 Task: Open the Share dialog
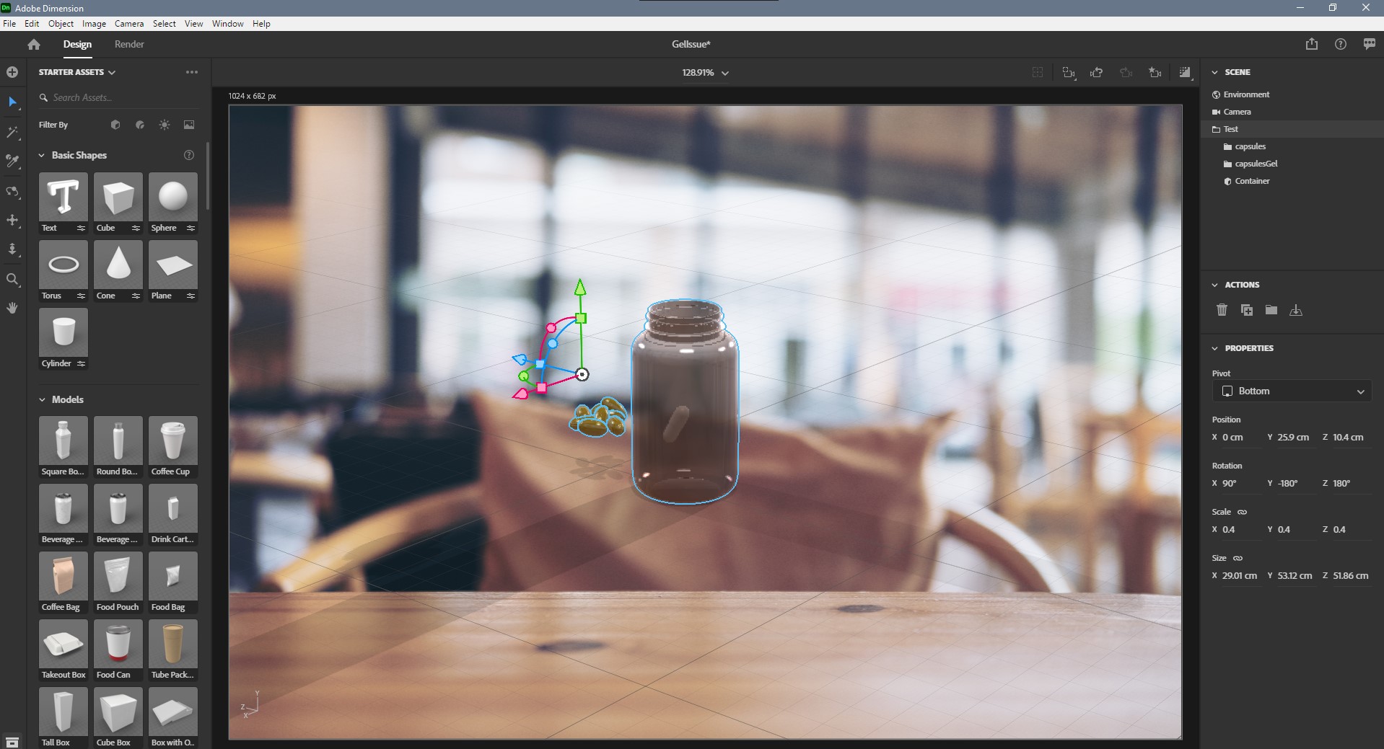pos(1310,44)
